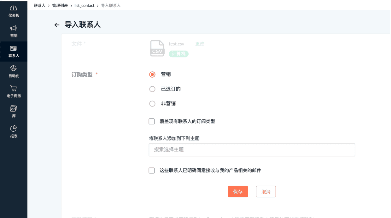The image size is (391, 218).
Task: Click the CSV file icon for test.csv
Action: pyautogui.click(x=157, y=48)
